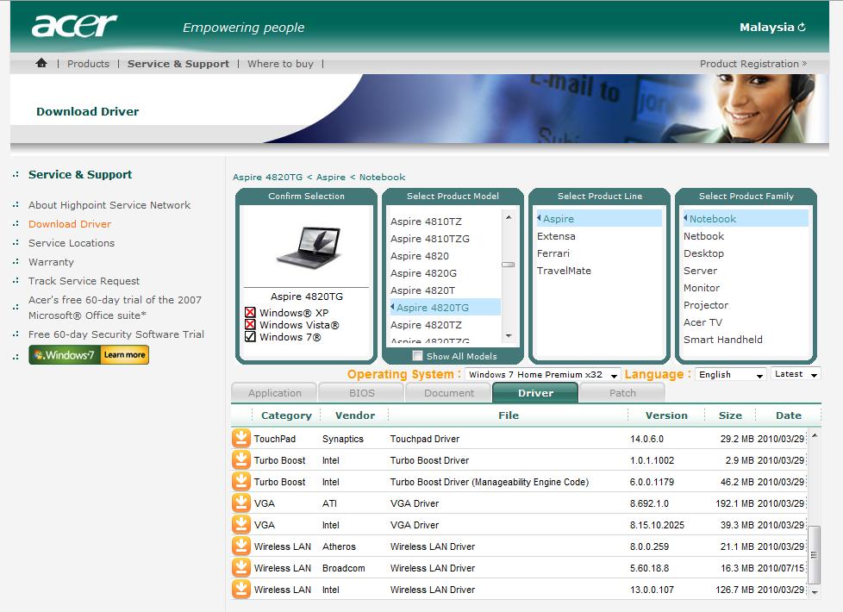The image size is (843, 612).
Task: Select Ferrari product line
Action: pos(553,253)
